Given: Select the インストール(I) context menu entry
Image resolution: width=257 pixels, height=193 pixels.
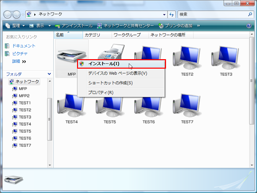Looking at the screenshot, I should (x=121, y=64).
